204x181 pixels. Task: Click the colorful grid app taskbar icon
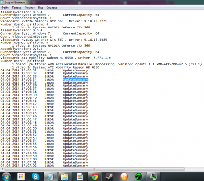(x=21, y=177)
